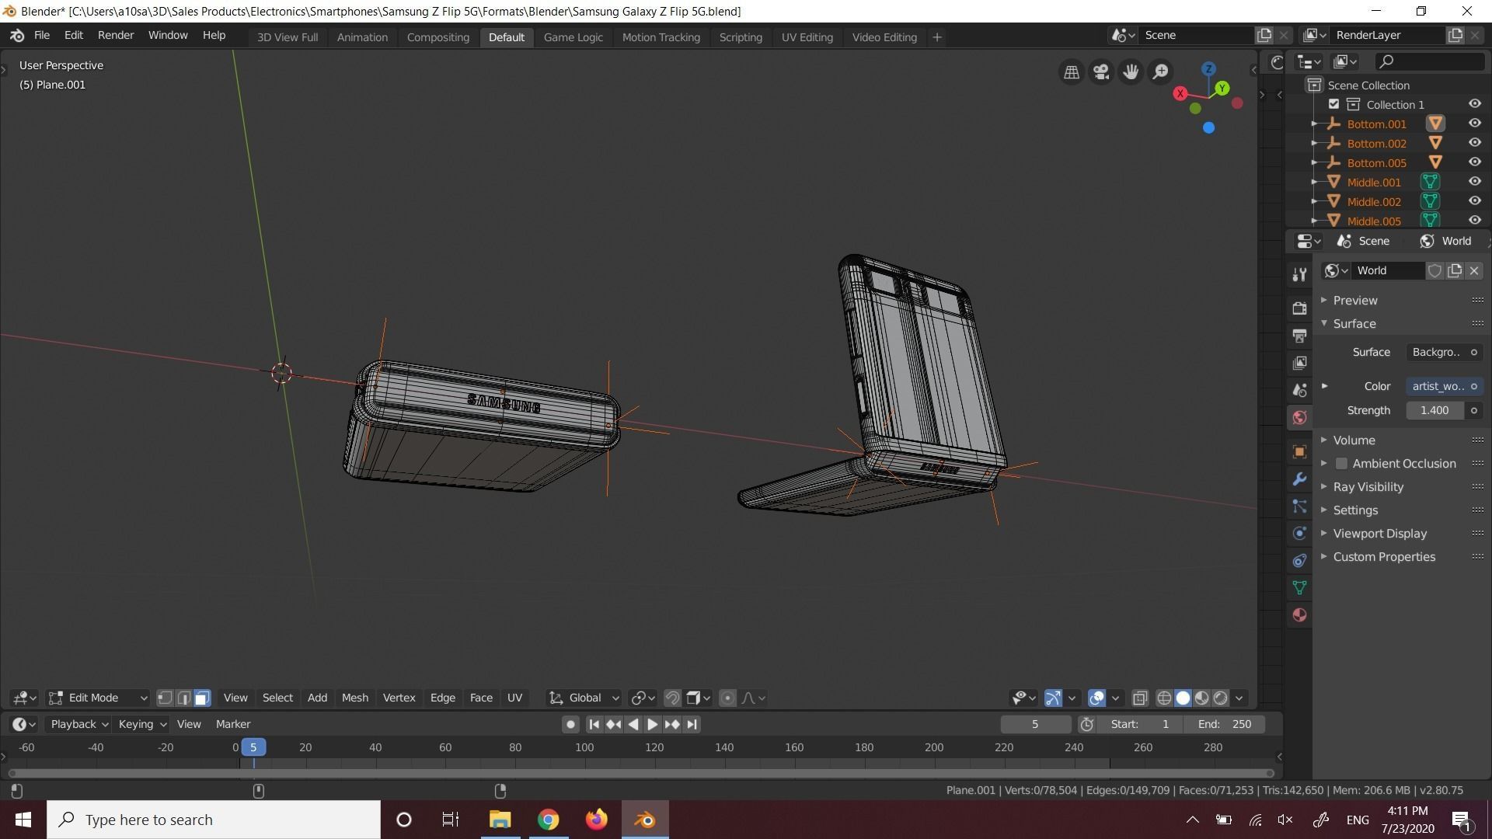Screen dimensions: 1492x839
Task: Play the animation forward
Action: (x=652, y=724)
